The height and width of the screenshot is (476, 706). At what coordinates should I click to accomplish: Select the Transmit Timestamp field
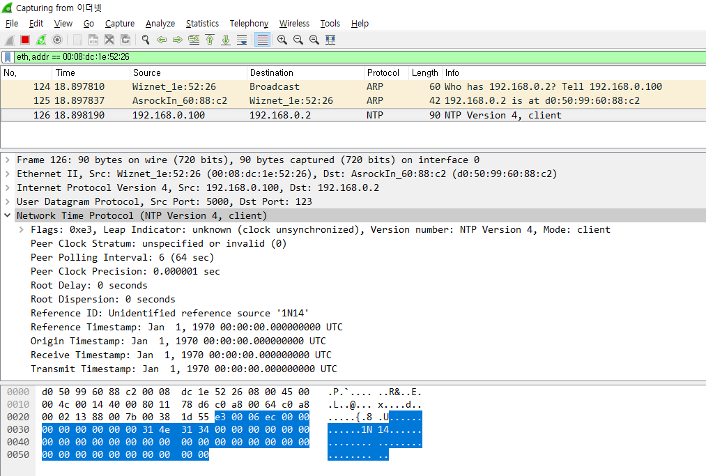coord(184,369)
